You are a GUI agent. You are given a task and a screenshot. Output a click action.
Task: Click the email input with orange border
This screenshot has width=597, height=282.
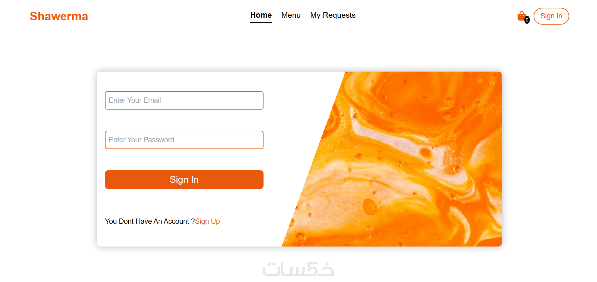[x=184, y=100]
